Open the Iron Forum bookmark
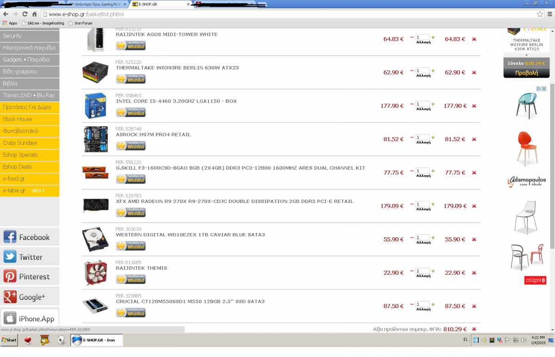555x357 pixels. pyautogui.click(x=80, y=23)
